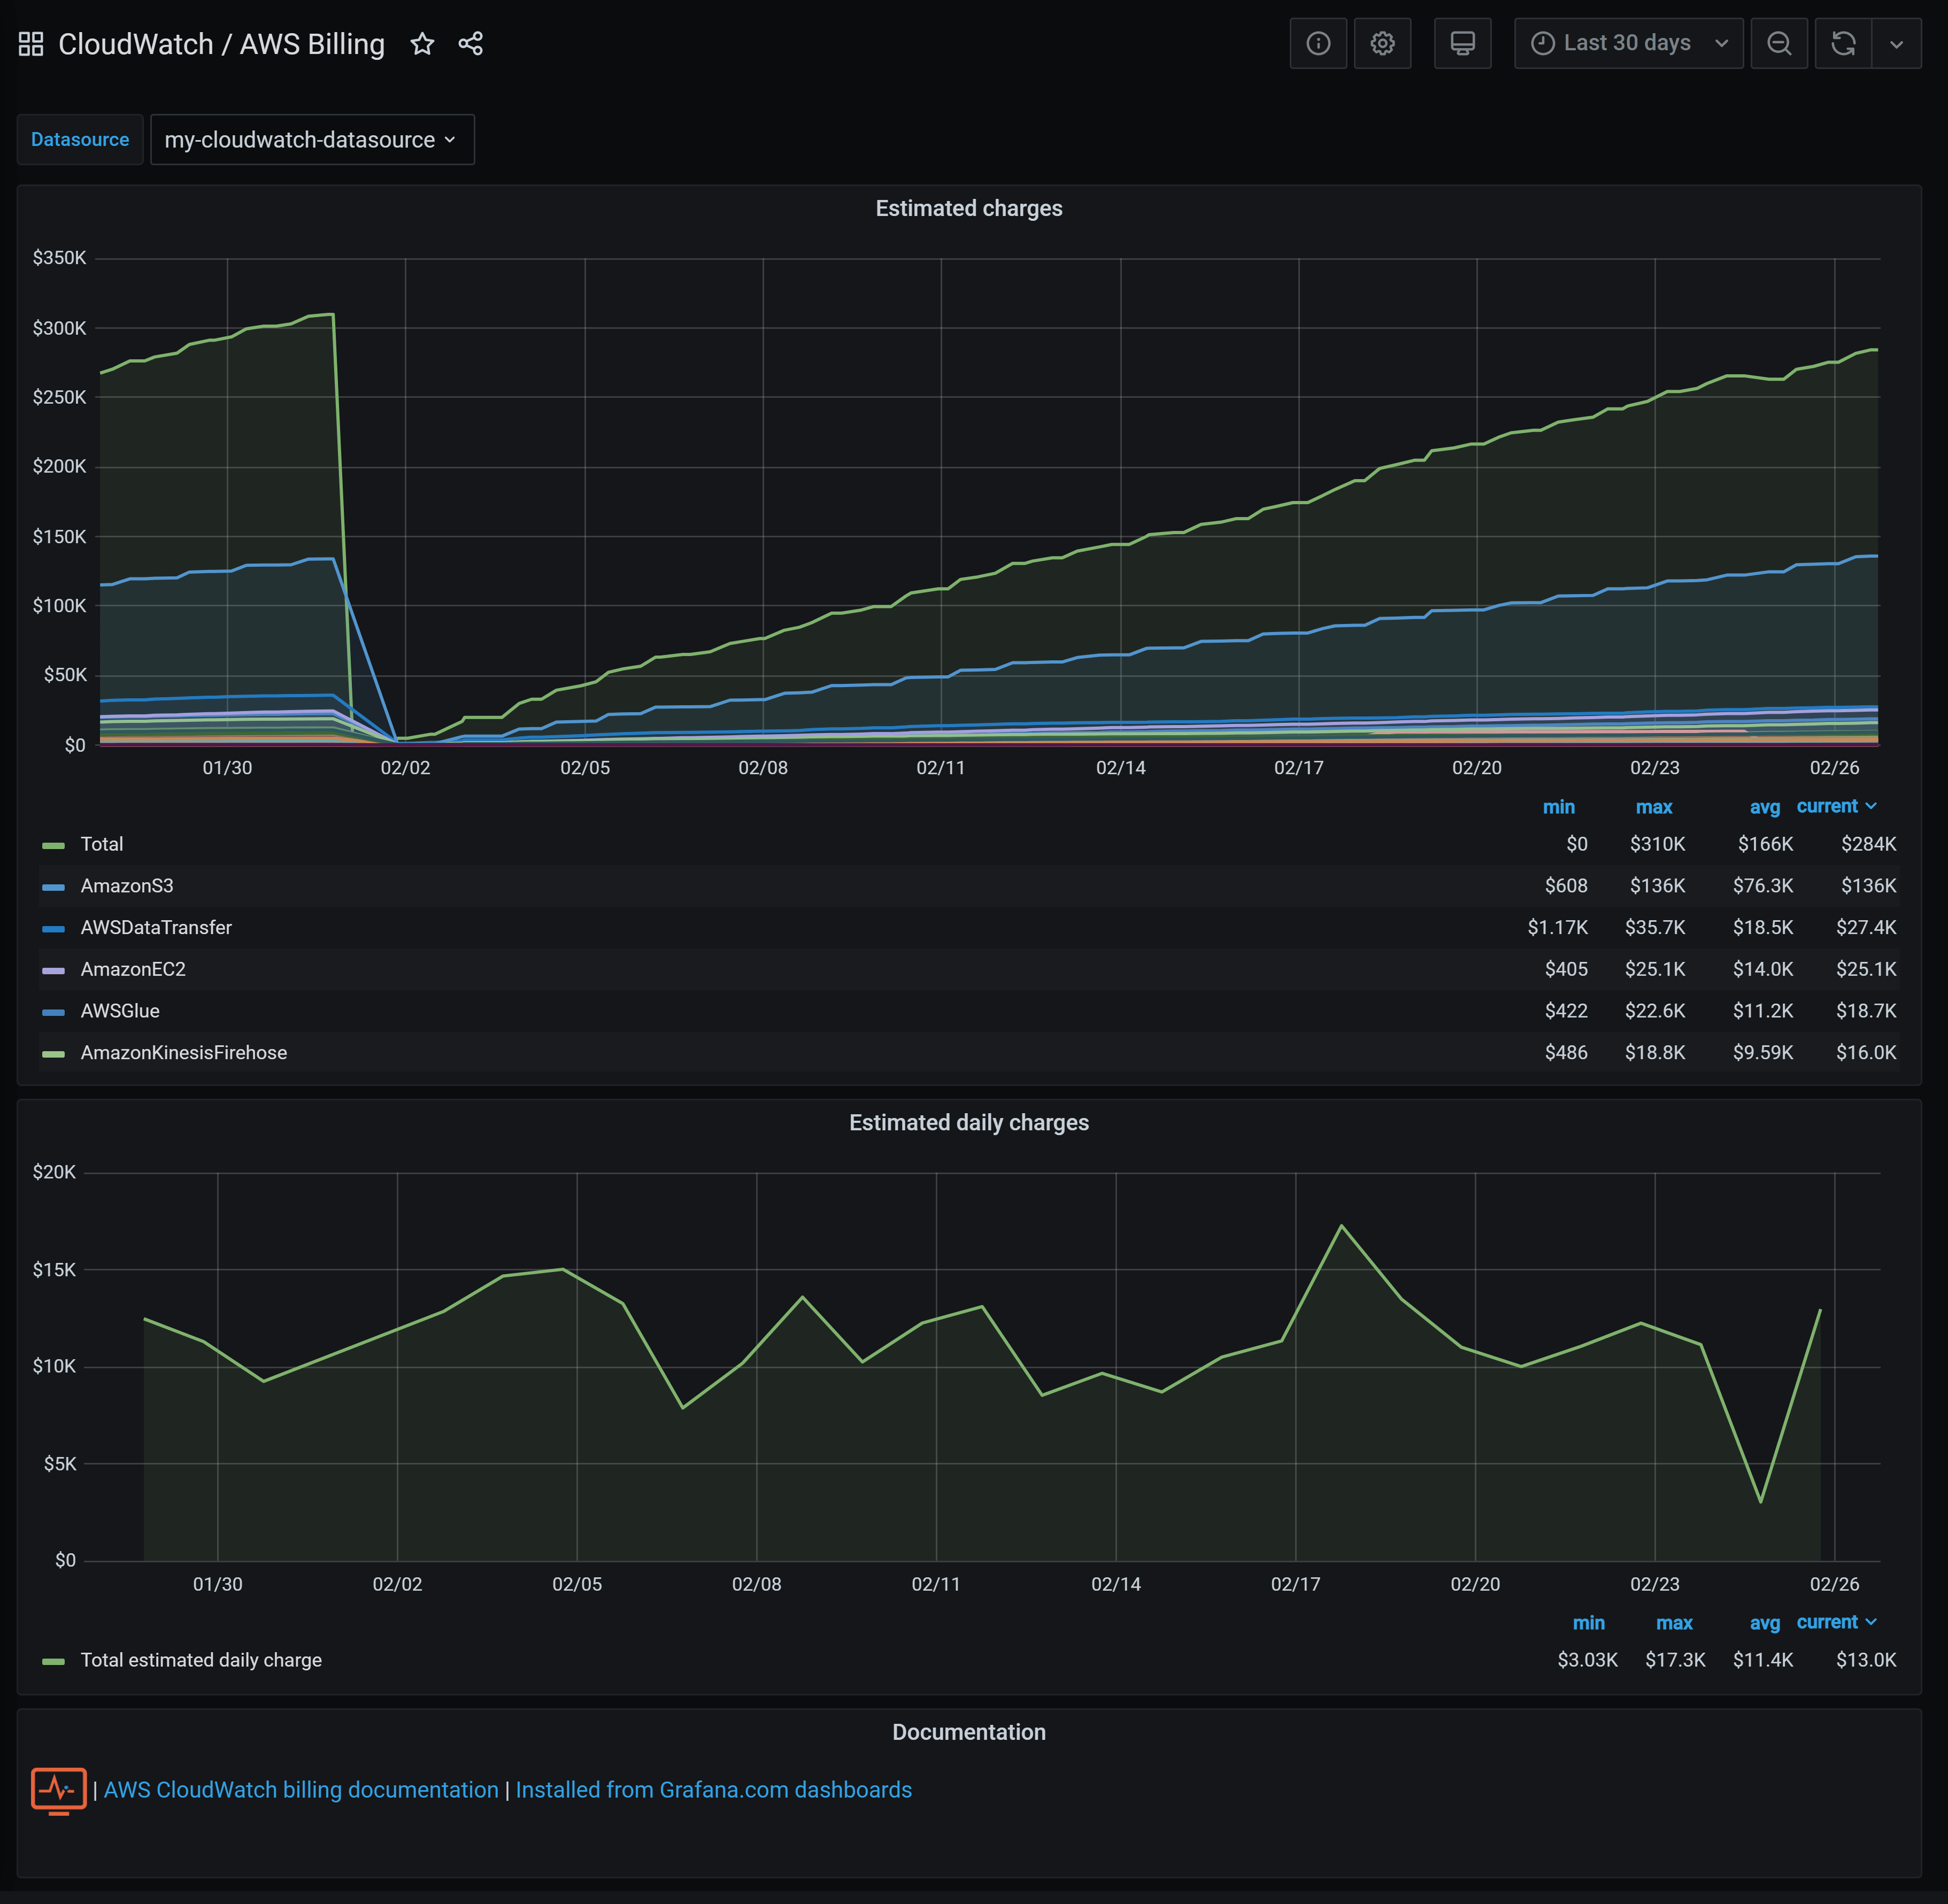Click the share dashboard icon
Viewport: 1948px width, 1904px height.
click(470, 44)
